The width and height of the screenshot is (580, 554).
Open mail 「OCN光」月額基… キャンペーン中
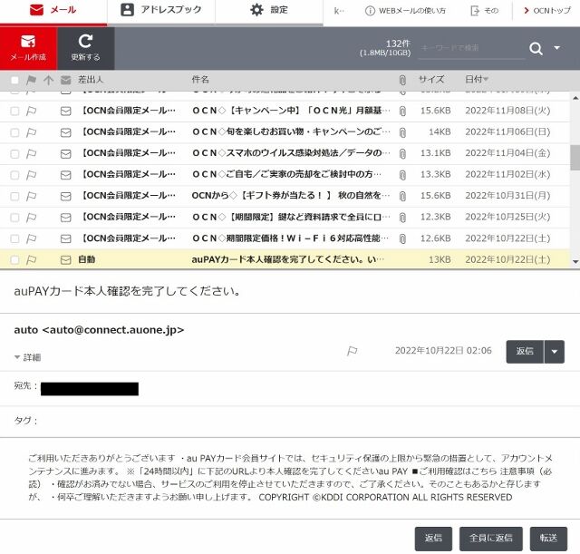291,111
